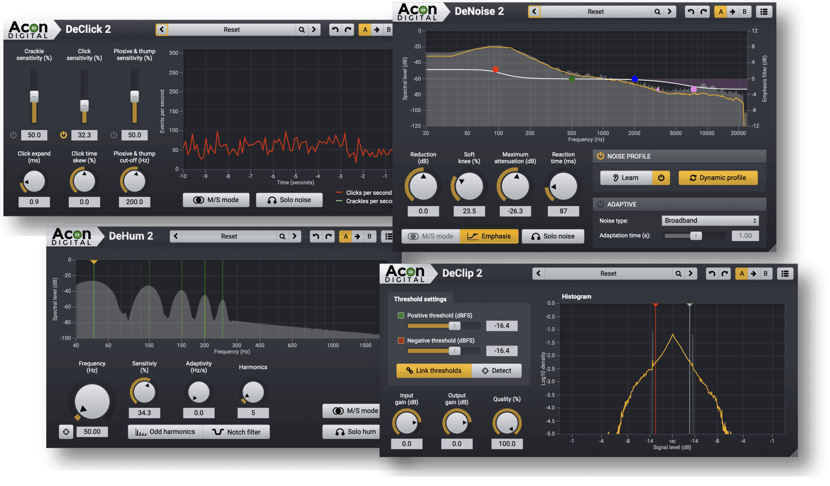Open Reset preset dropdown in DeClip 2
Viewport: 830px width, 486px height.
pos(608,273)
